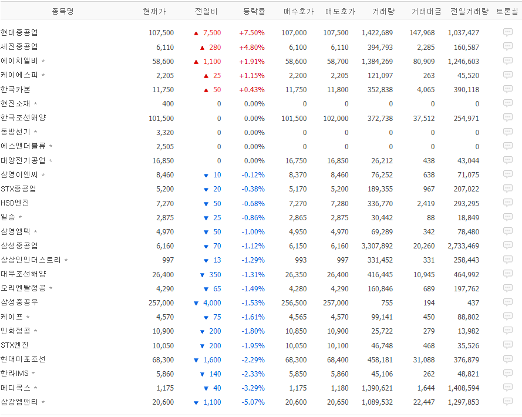Image resolution: width=522 pixels, height=417 pixels.
Task: Open discussion room icon for 한국카본
Action: (508, 89)
